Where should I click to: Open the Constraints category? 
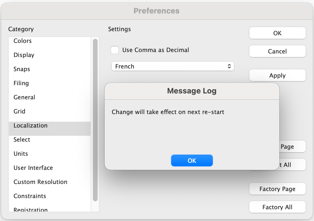30,196
